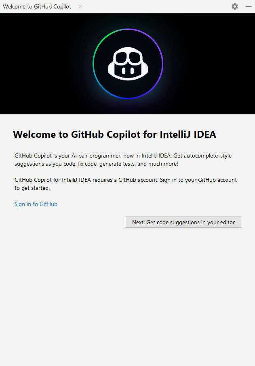Click the 'autocomplete-style' text in the description

point(208,156)
